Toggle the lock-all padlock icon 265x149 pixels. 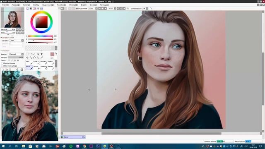[18, 60]
